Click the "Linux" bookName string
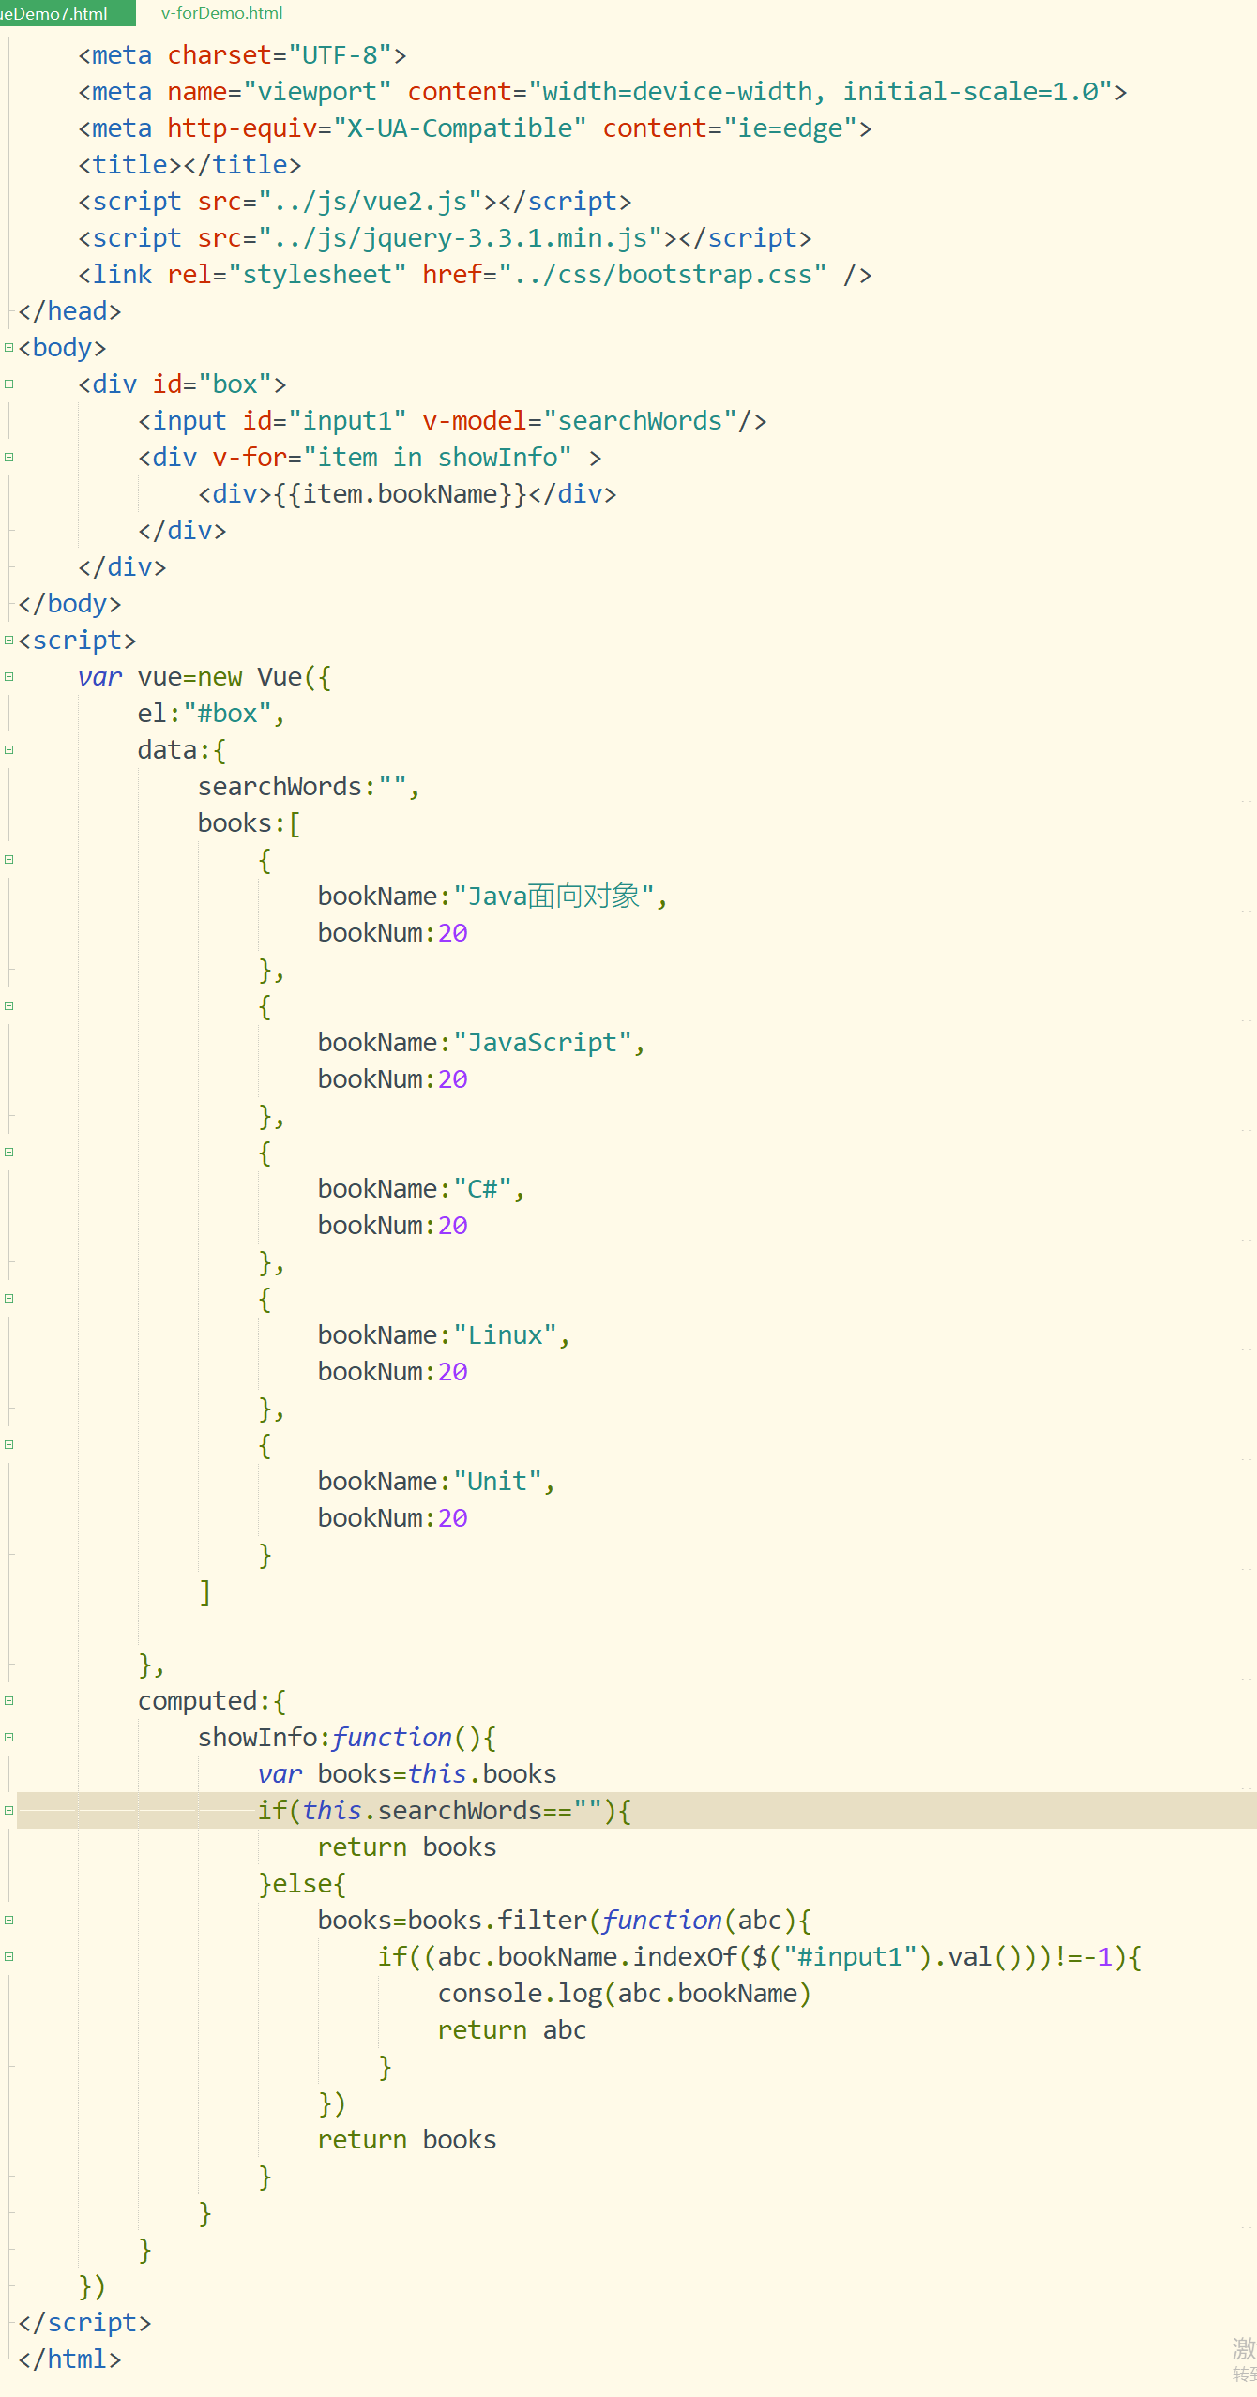The height and width of the screenshot is (2397, 1257). coord(505,1334)
